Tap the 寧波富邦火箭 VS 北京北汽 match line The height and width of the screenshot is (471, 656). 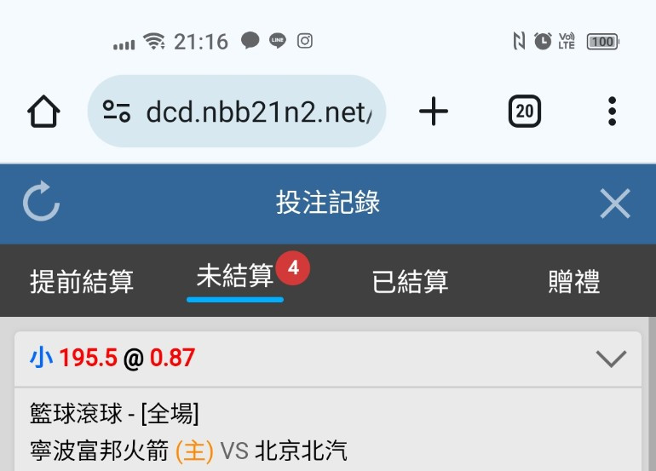[x=188, y=451]
